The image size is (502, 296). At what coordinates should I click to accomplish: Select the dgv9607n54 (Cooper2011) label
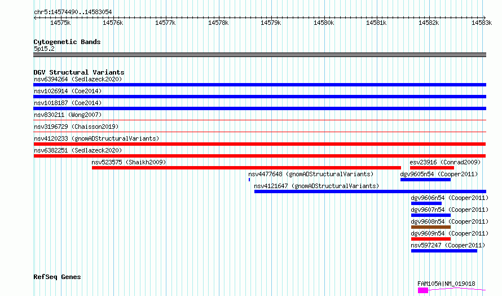[450, 210]
